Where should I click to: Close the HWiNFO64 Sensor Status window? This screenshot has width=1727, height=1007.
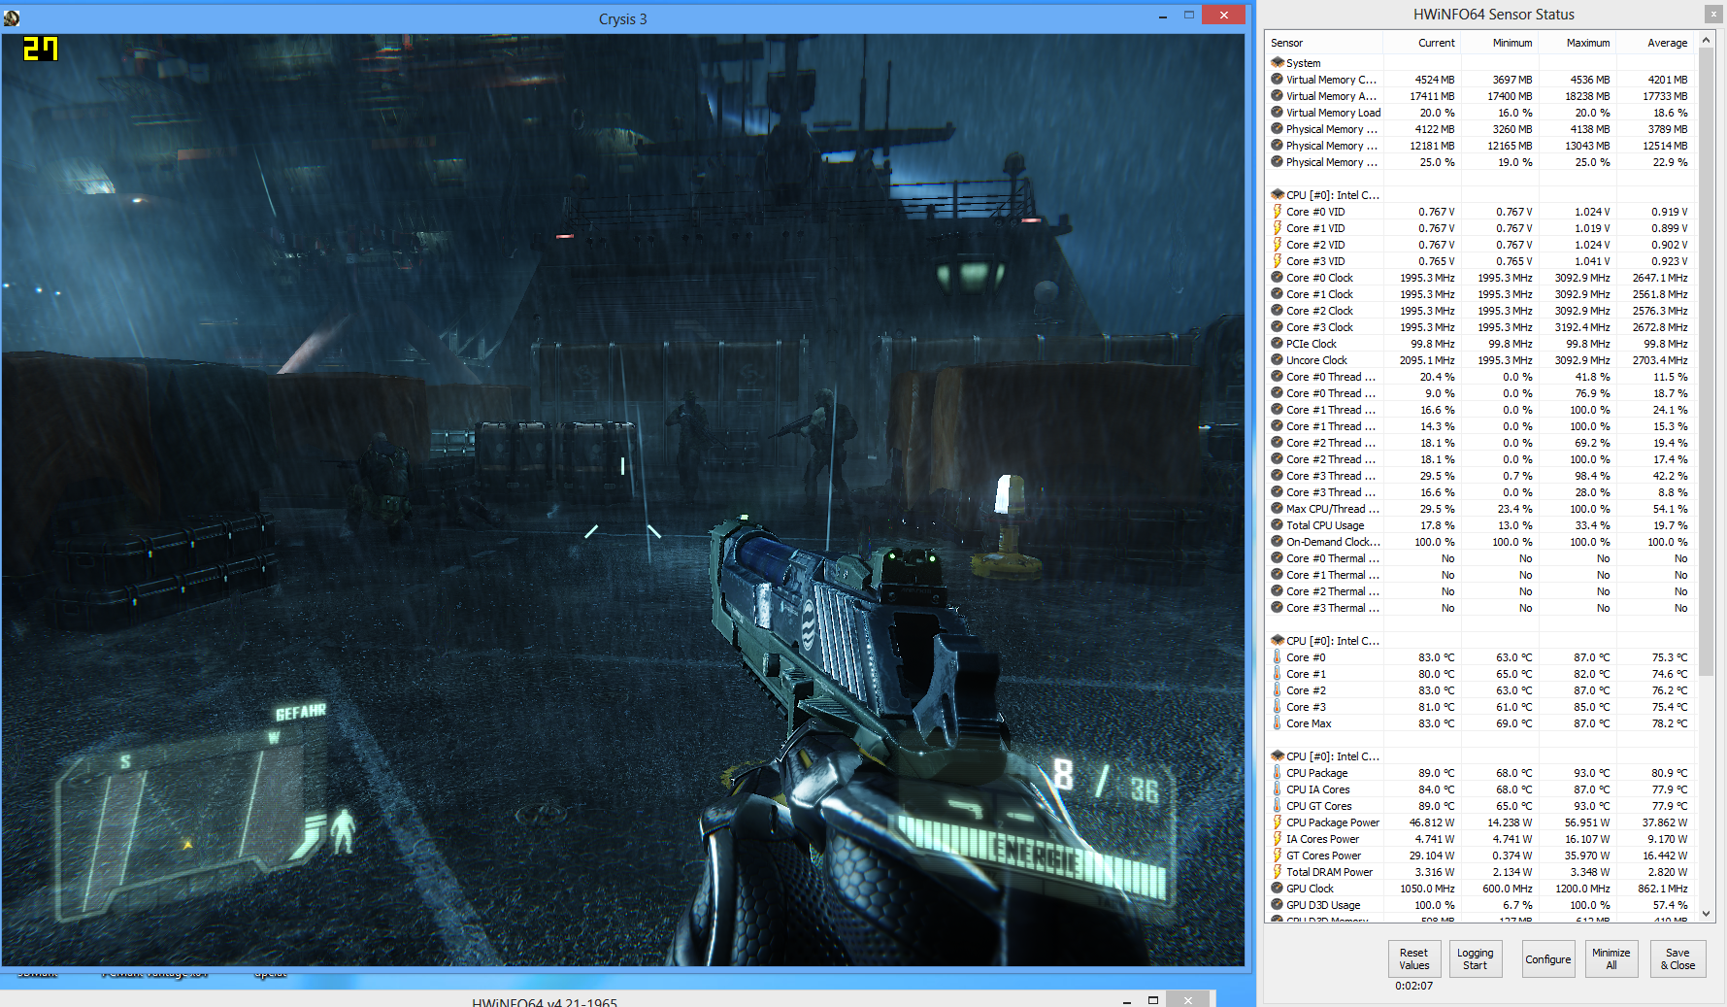point(1712,15)
